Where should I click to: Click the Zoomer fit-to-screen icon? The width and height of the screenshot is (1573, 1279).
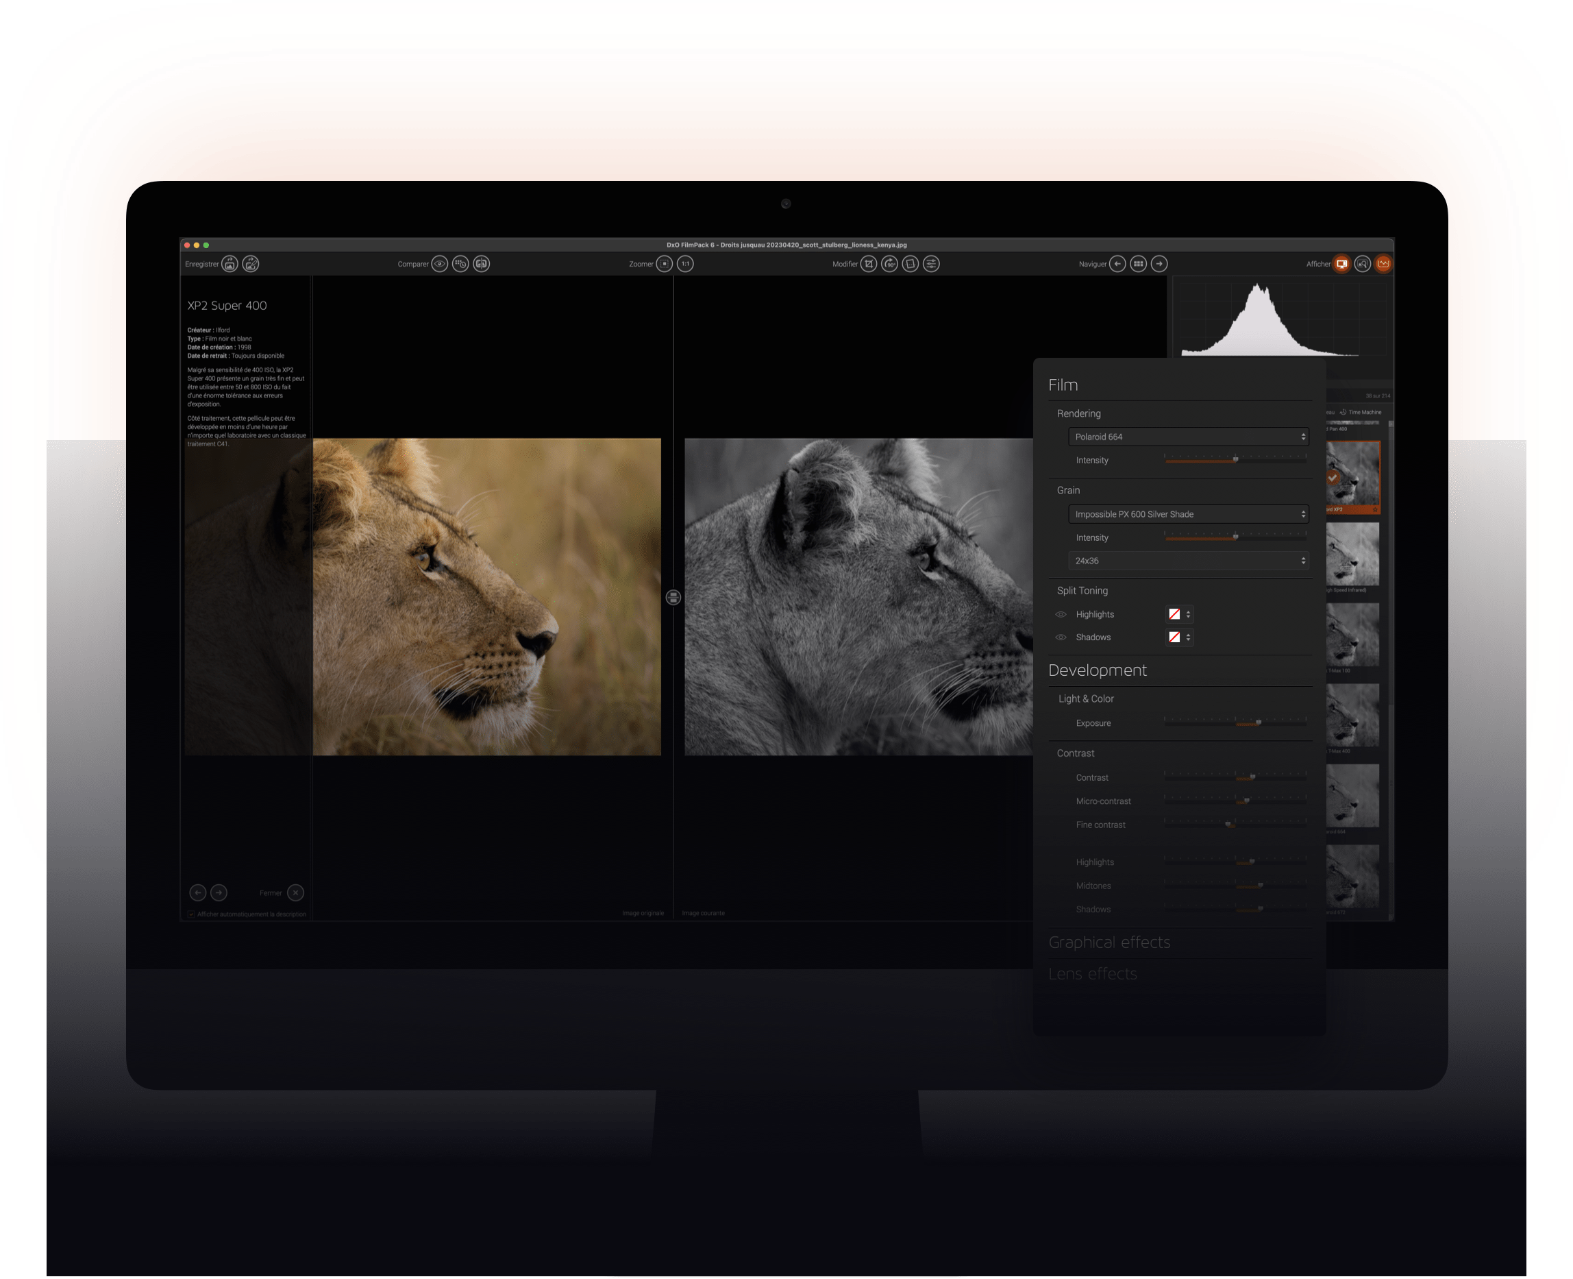coord(665,264)
